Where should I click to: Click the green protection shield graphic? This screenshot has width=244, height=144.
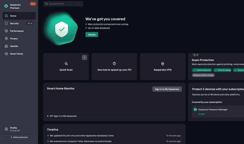coord(61,29)
